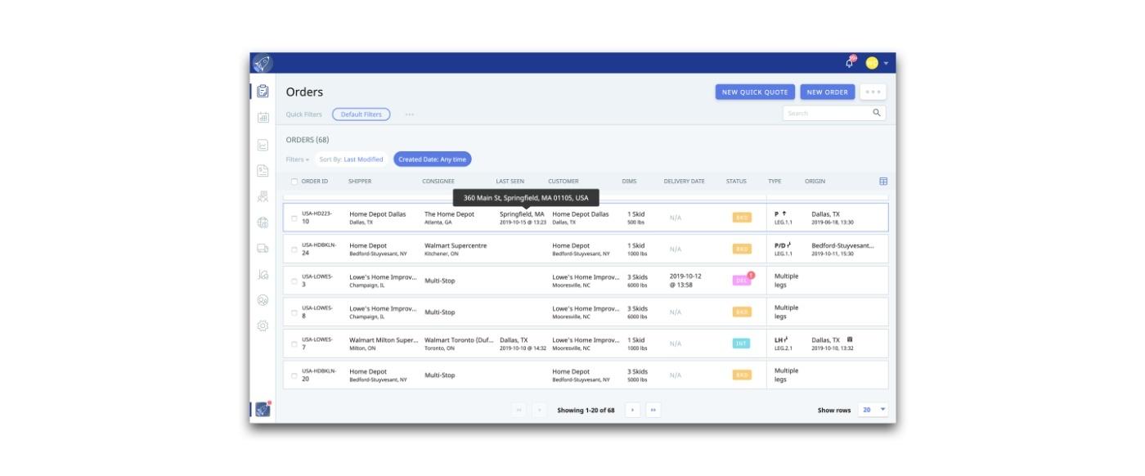Click the alert badge on DEL status

coord(751,276)
